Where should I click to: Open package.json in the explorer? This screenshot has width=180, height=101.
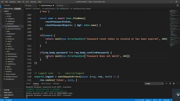tap(10, 79)
